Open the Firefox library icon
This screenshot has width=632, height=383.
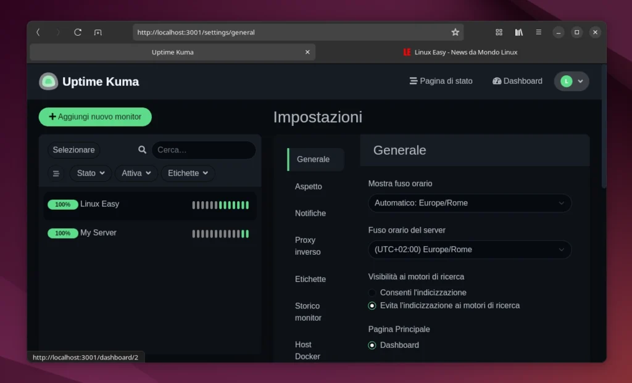[x=519, y=32]
